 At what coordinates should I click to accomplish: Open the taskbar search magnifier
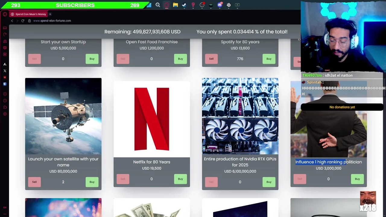tap(158, 5)
